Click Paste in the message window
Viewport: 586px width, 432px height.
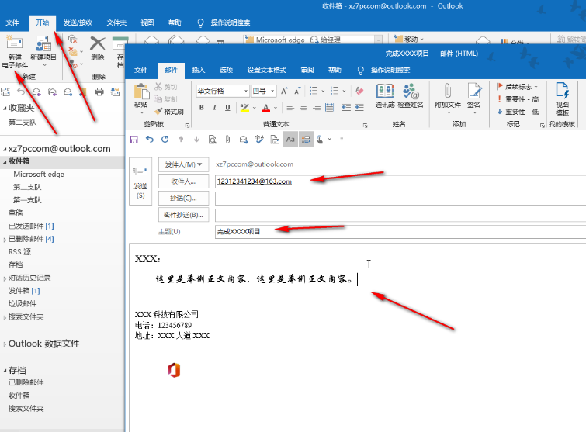tap(141, 98)
